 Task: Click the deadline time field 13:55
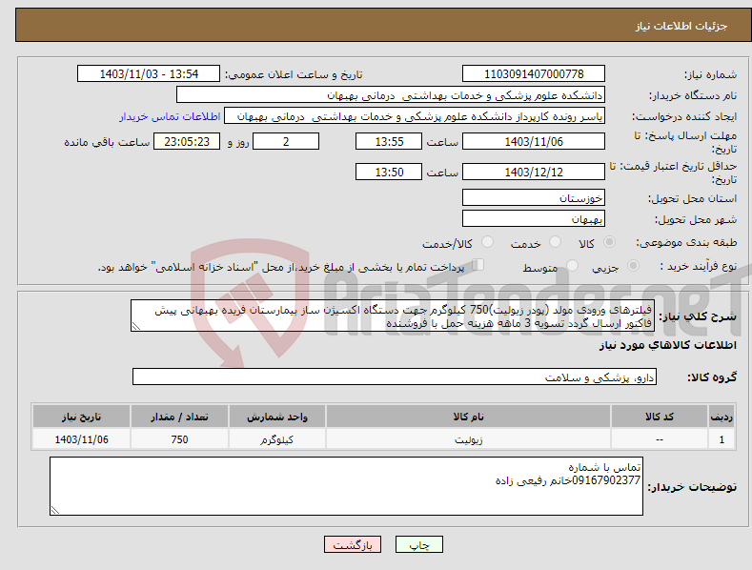(389, 141)
